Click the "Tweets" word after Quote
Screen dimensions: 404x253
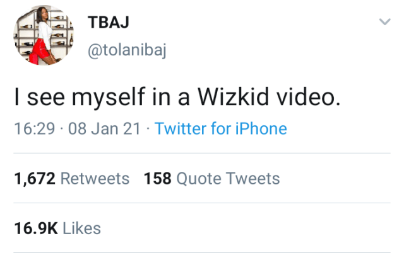[252, 179]
